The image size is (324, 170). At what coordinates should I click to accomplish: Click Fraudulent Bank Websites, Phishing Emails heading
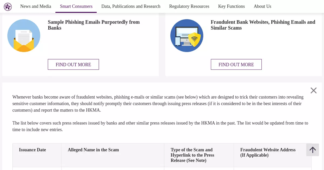click(263, 25)
